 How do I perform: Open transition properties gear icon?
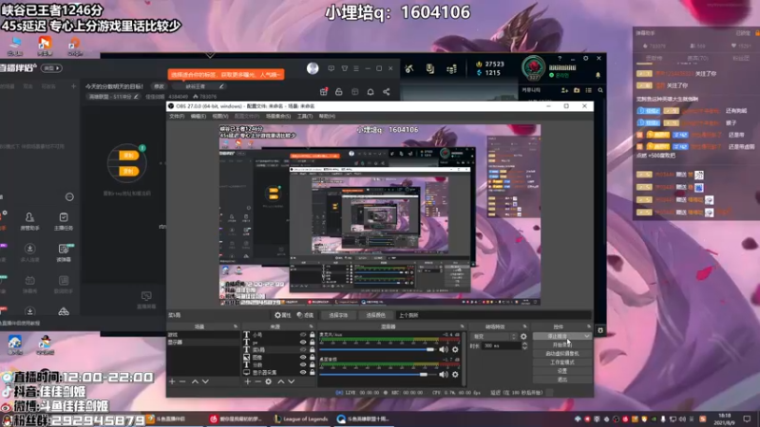click(523, 337)
